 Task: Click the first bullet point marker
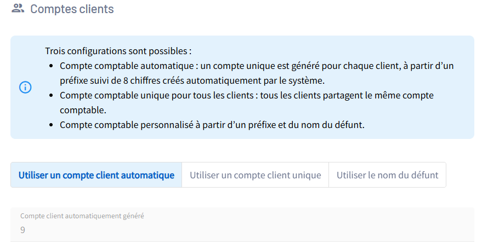(51, 66)
